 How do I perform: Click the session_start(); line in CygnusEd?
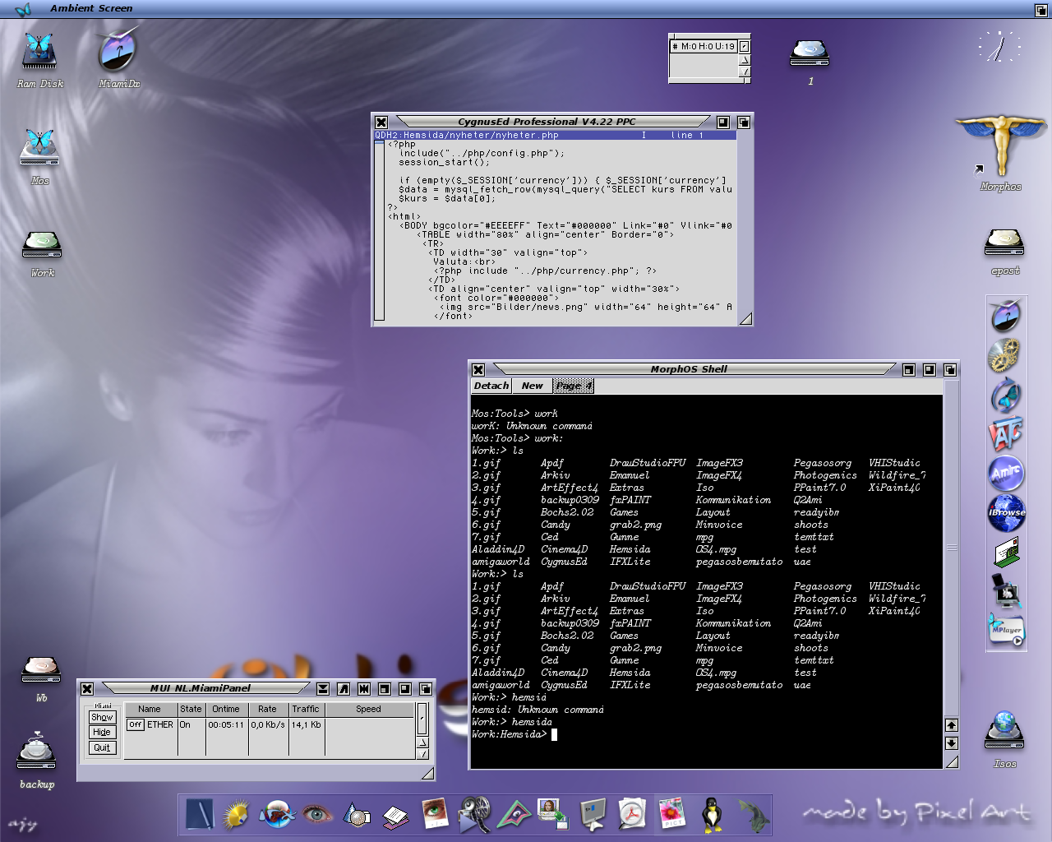(444, 162)
